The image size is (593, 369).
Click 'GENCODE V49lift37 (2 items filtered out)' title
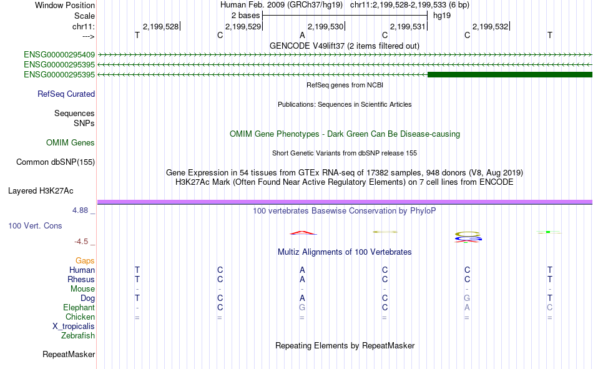(345, 46)
